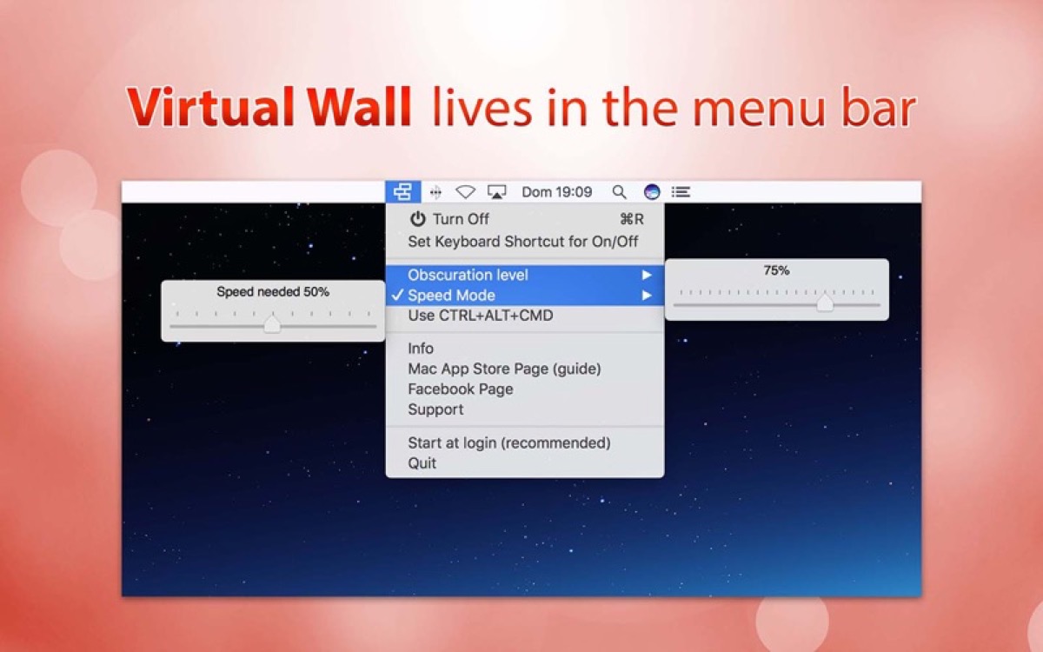Click the Siri icon in menu bar
The width and height of the screenshot is (1043, 652).
652,192
